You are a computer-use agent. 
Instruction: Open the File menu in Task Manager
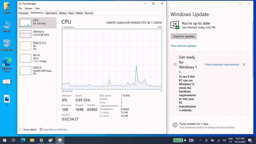(20, 8)
